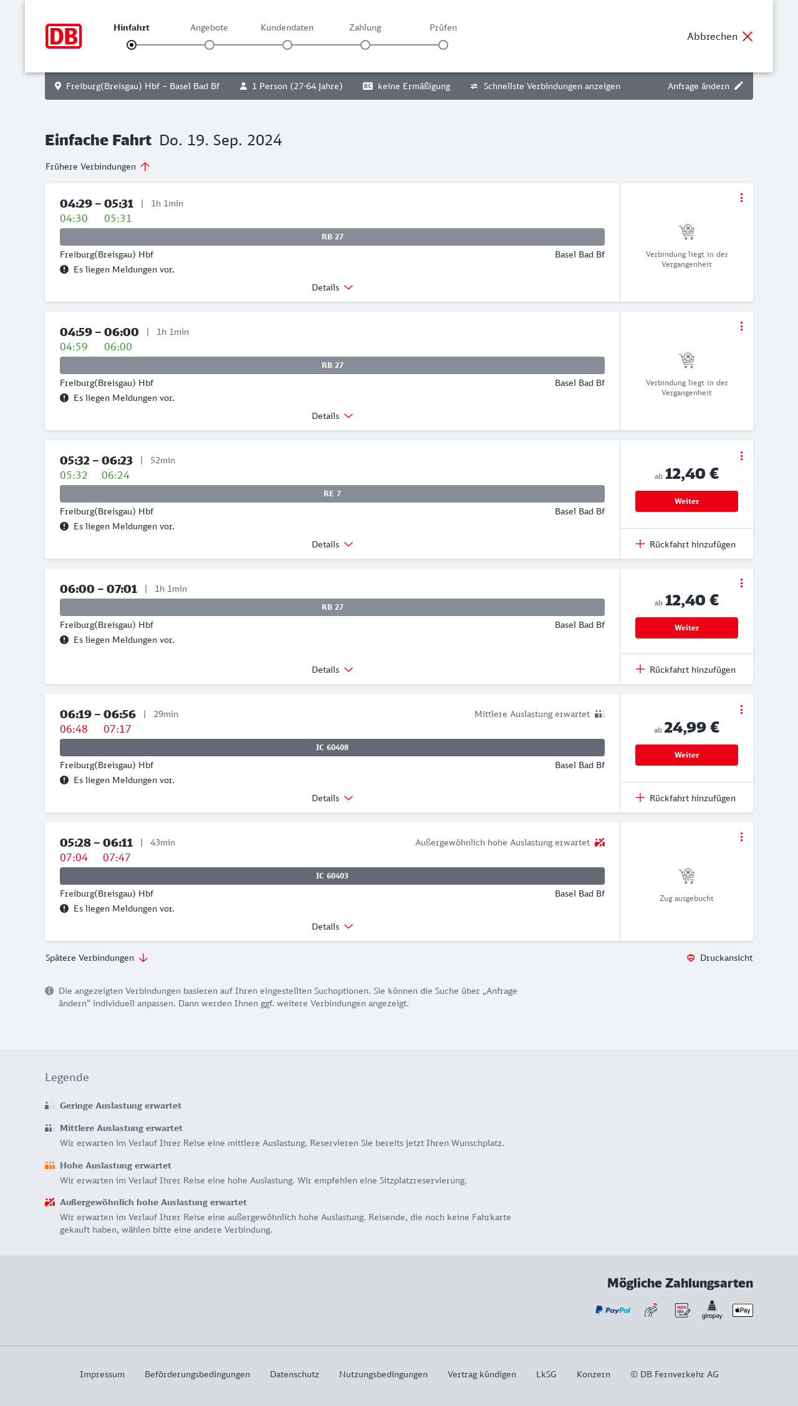Add return trip to 06:00 RB 27 connection

[x=686, y=670]
